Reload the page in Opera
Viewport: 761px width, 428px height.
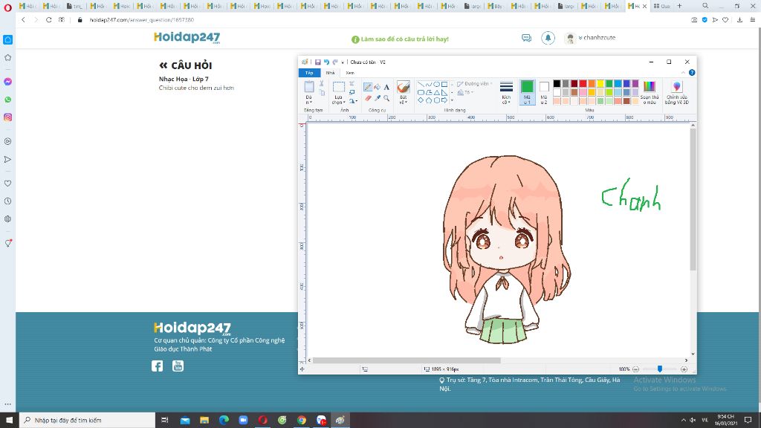tap(48, 20)
